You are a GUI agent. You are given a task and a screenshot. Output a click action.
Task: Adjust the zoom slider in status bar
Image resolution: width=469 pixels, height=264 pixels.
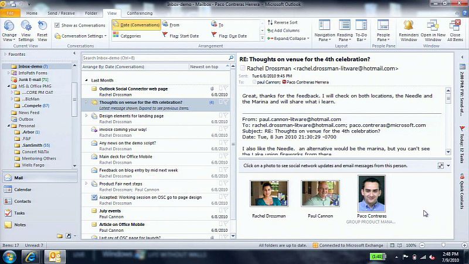pos(443,245)
